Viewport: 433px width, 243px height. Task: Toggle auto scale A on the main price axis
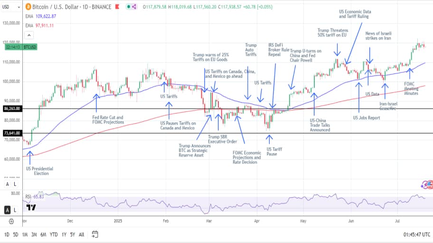(x=8, y=184)
